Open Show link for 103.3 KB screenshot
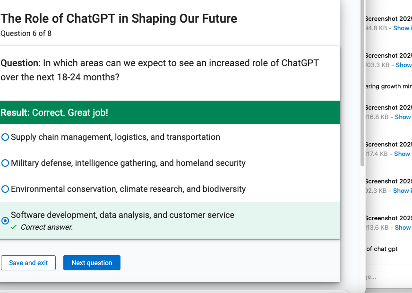 [403, 65]
